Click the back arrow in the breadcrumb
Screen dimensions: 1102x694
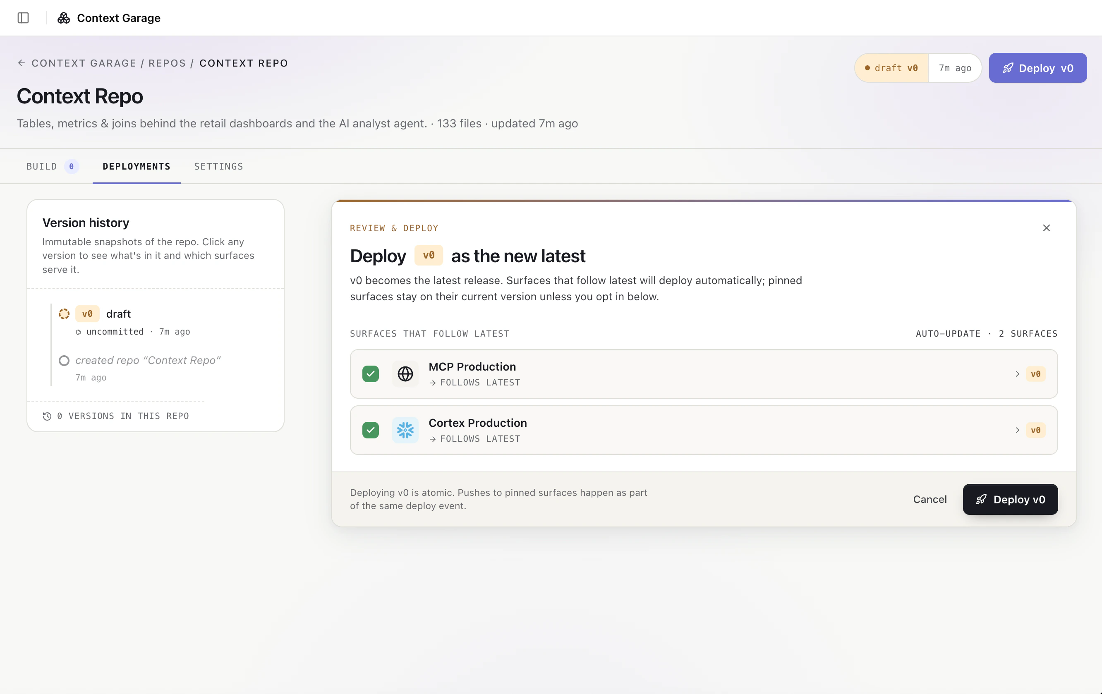pyautogui.click(x=21, y=63)
